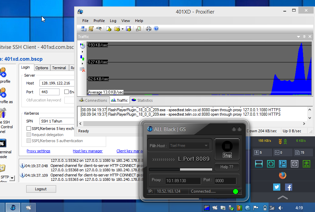Open Login tab in Bitvise SSH Client
315x212 pixels.
click(26, 67)
